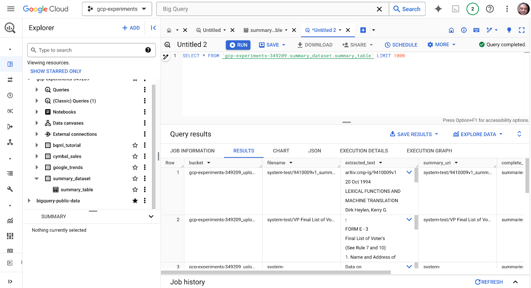Collapse the summary_dataset tree node
The width and height of the screenshot is (531, 288).
[37, 179]
